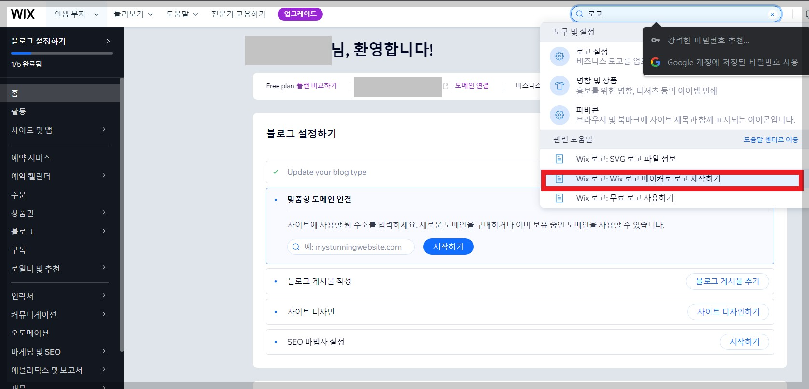809x389 pixels.
Task: Open the 둘러보기 menu
Action: coord(133,14)
